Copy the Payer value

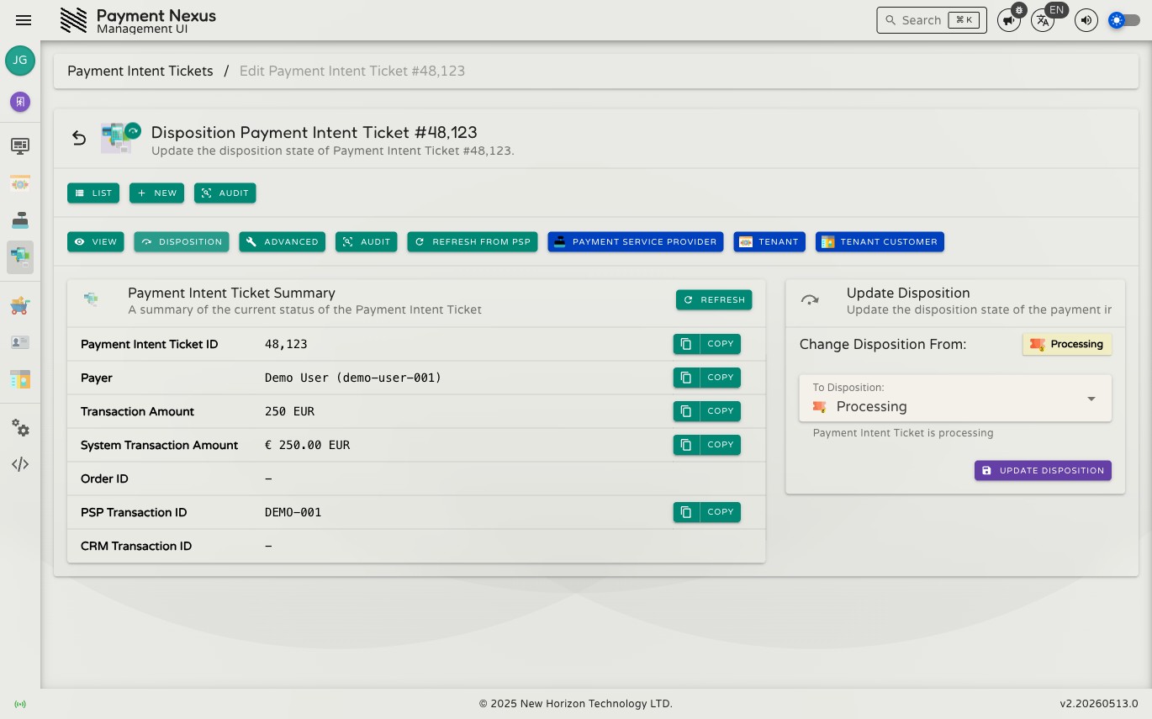click(707, 378)
